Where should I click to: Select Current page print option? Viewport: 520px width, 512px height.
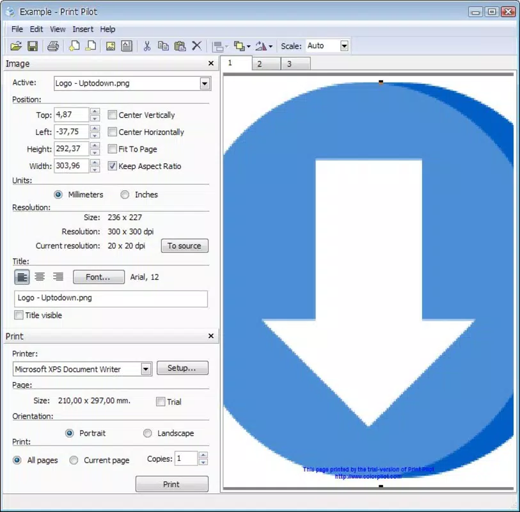(x=74, y=460)
